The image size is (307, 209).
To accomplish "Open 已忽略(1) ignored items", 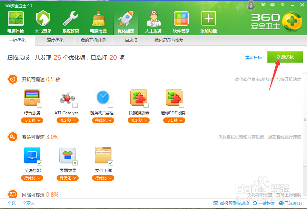I will pyautogui.click(x=290, y=203).
